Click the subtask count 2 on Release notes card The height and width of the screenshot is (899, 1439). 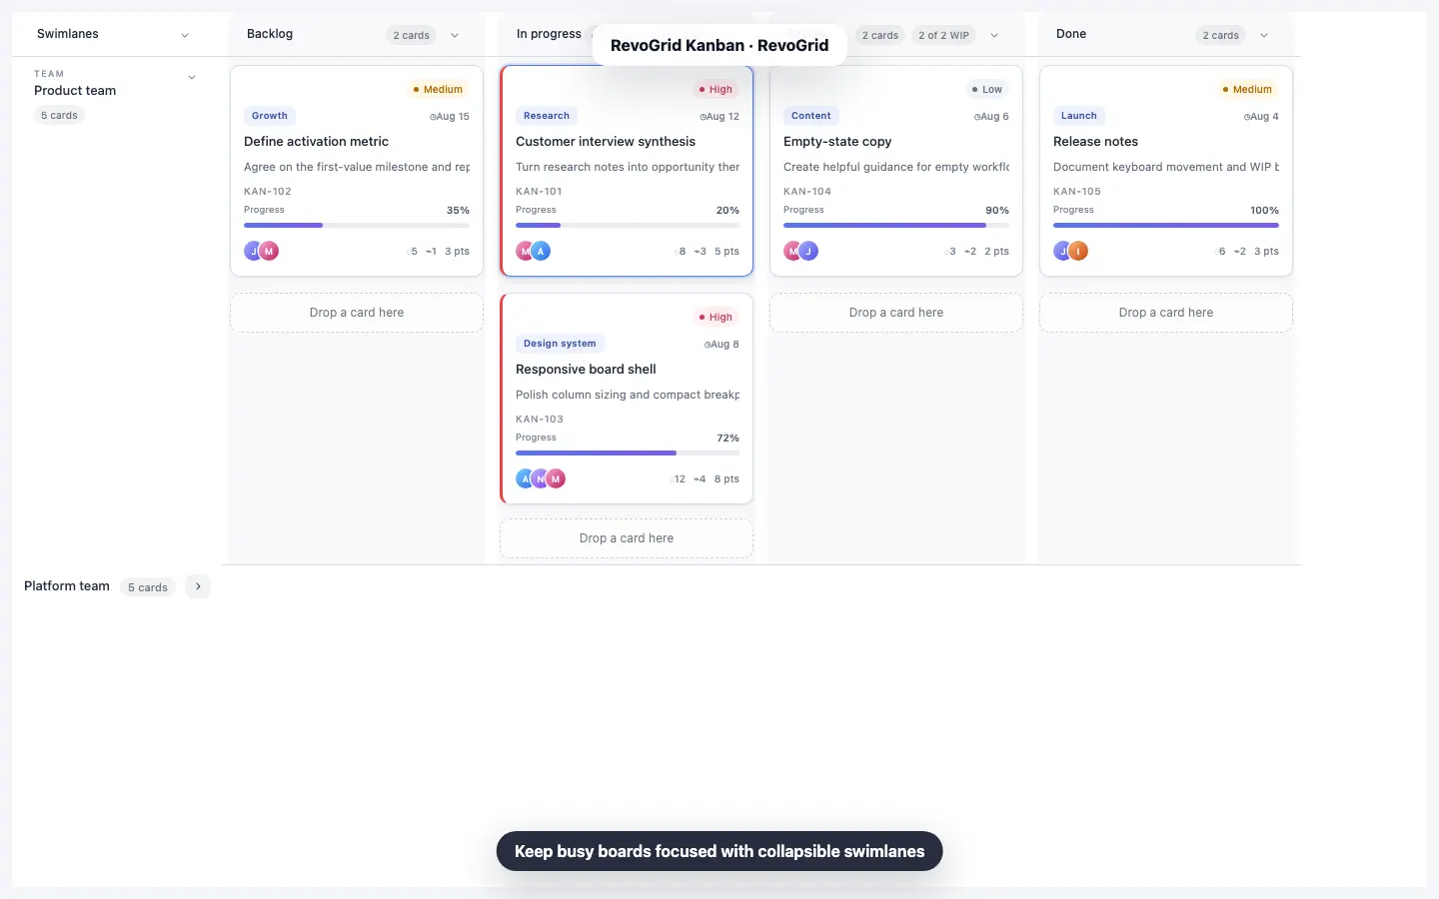tap(1240, 252)
